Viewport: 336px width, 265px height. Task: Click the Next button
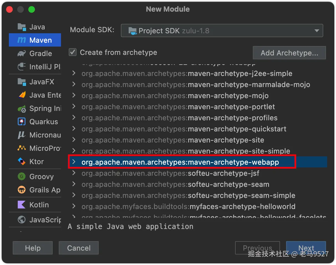click(306, 248)
